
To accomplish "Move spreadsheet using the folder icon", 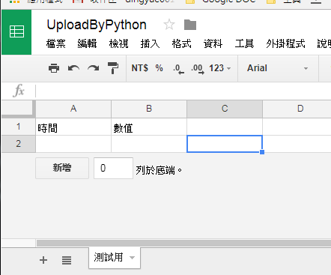I will (190, 25).
